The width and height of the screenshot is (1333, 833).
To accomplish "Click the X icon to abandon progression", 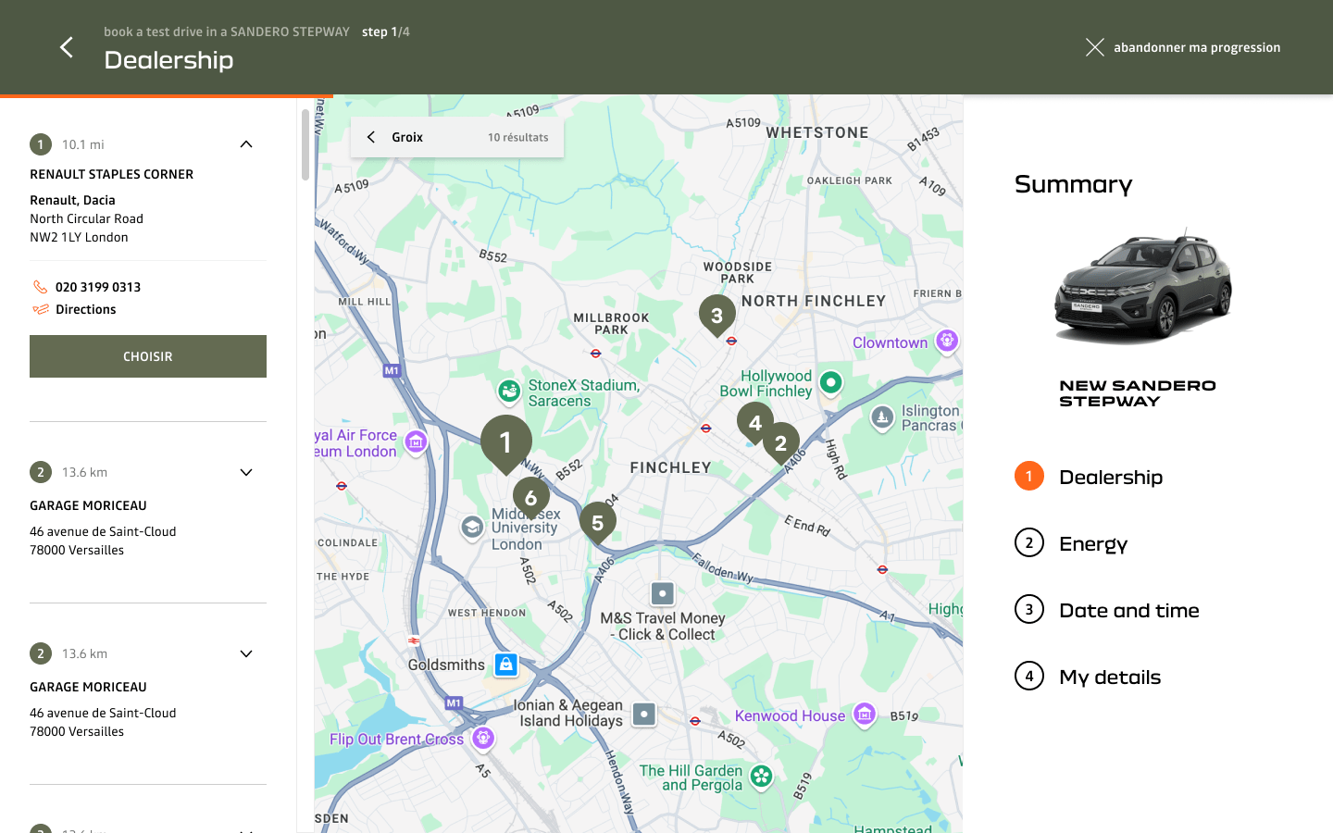I will point(1095,47).
